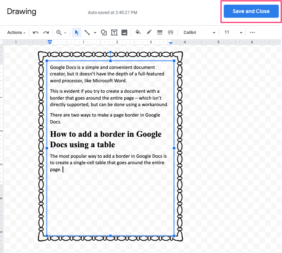Undo the last action

pos(35,32)
